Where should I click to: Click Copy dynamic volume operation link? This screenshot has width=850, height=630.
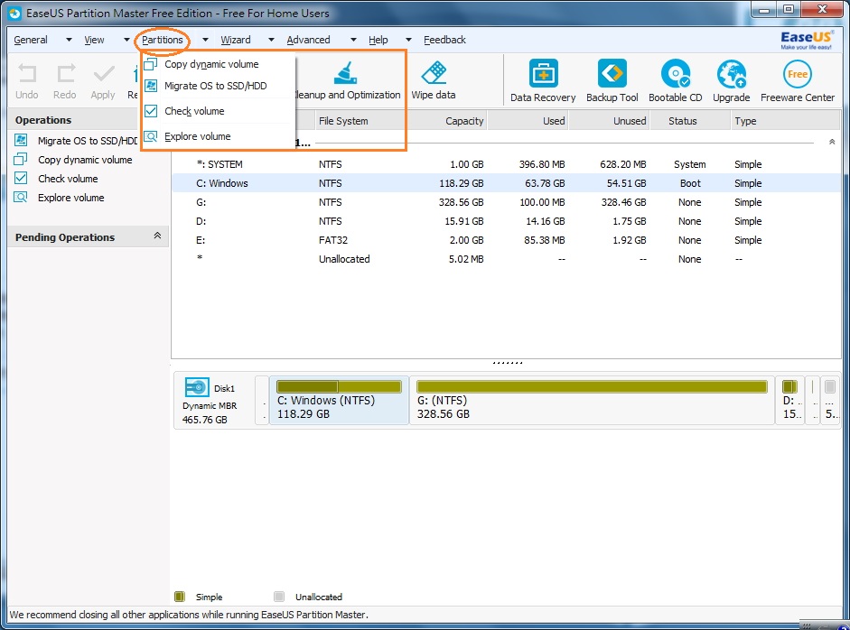85,160
